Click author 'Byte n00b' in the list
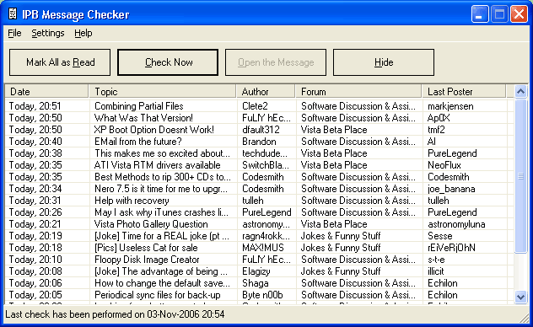This screenshot has width=533, height=327. point(262,295)
